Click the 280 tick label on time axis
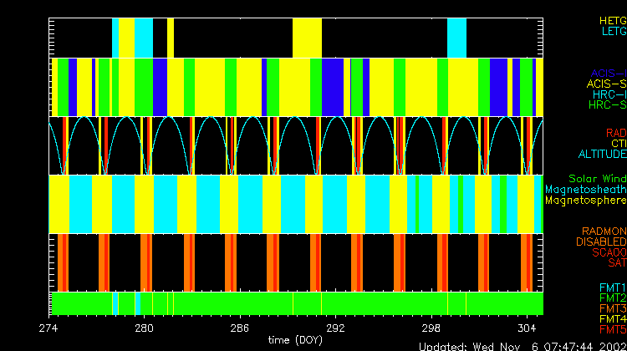Screen dimensions: 627x351 [x=144, y=328]
